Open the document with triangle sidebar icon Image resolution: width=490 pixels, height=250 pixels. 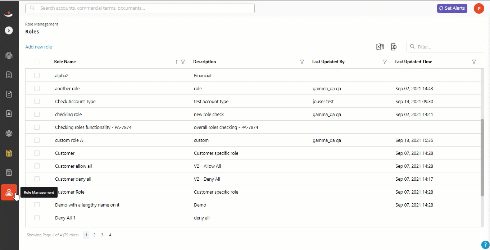pos(9,114)
